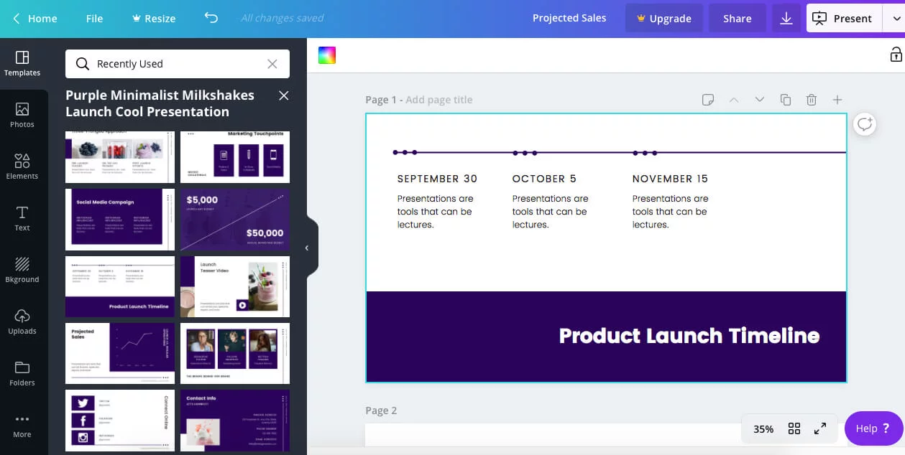Open the Folders panel

pyautogui.click(x=22, y=372)
